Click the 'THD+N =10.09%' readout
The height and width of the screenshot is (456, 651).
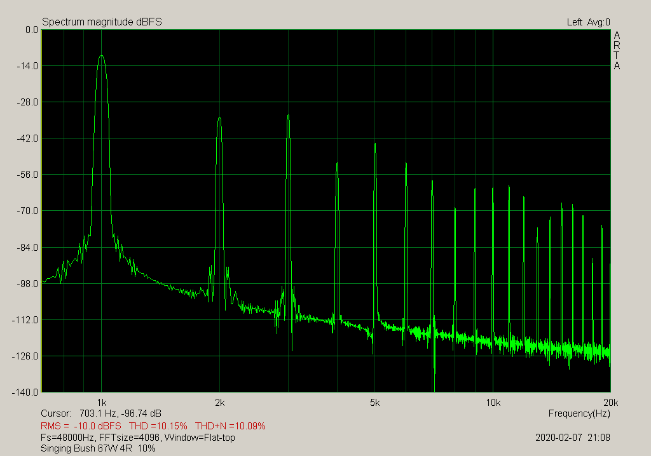click(x=230, y=426)
